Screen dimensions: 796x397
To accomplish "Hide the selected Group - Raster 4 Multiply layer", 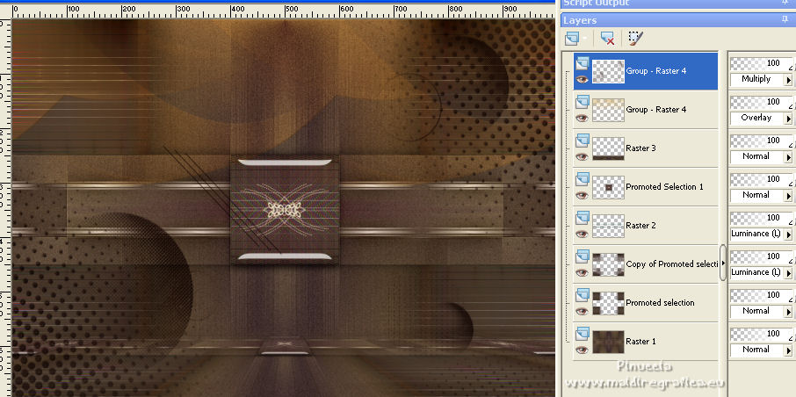I will tap(583, 79).
